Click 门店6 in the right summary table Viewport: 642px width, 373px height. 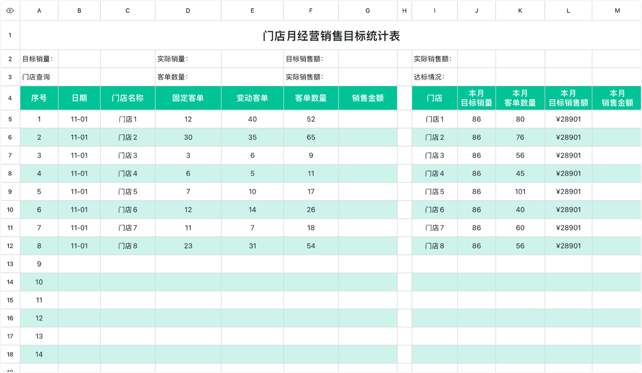tap(435, 210)
